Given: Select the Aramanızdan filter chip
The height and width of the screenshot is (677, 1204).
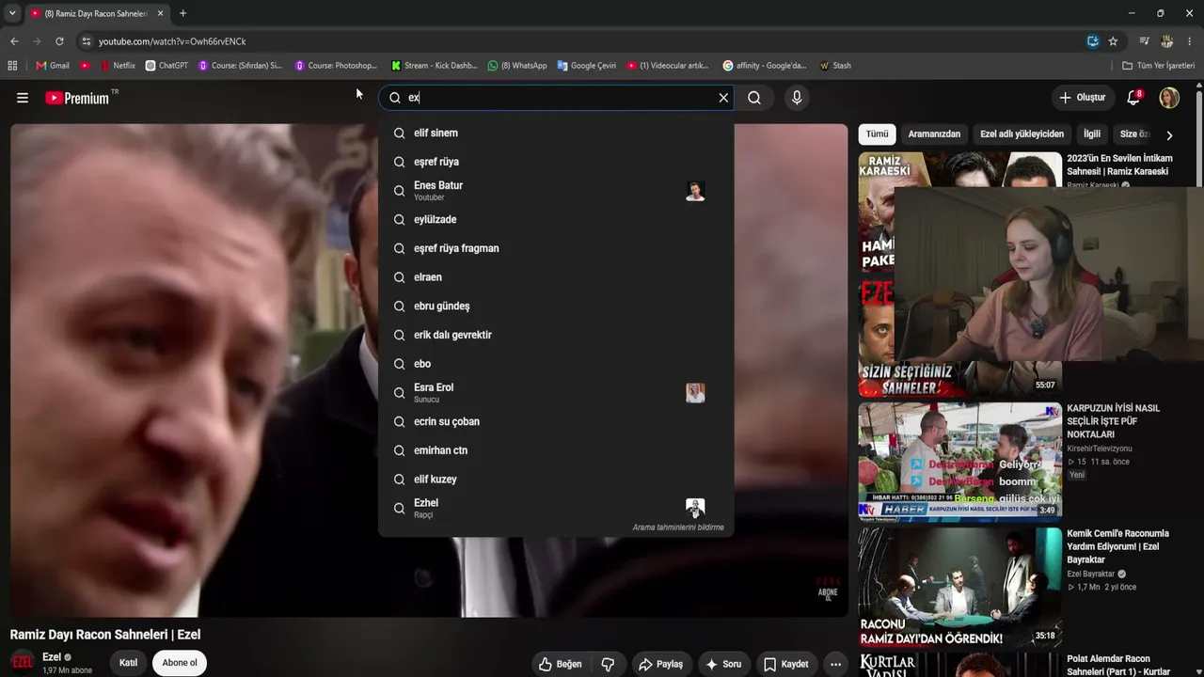Looking at the screenshot, I should click(934, 134).
